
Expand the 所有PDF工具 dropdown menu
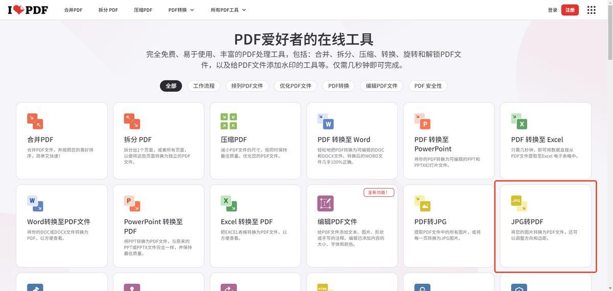(x=228, y=10)
